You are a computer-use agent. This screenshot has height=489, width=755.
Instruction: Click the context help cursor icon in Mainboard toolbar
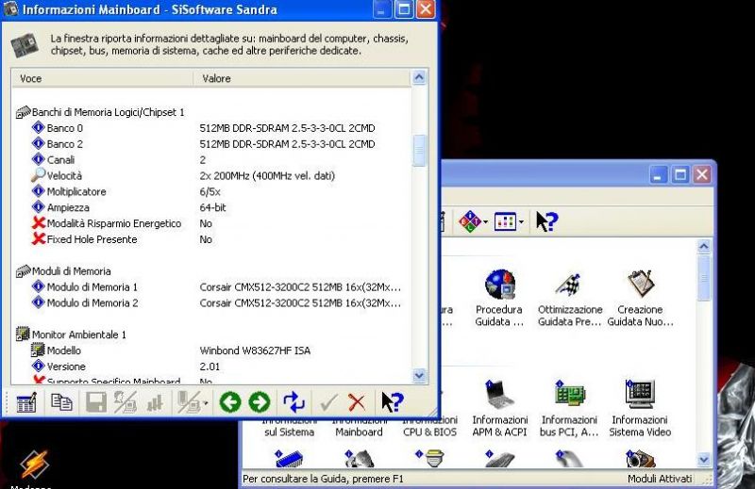click(x=391, y=402)
